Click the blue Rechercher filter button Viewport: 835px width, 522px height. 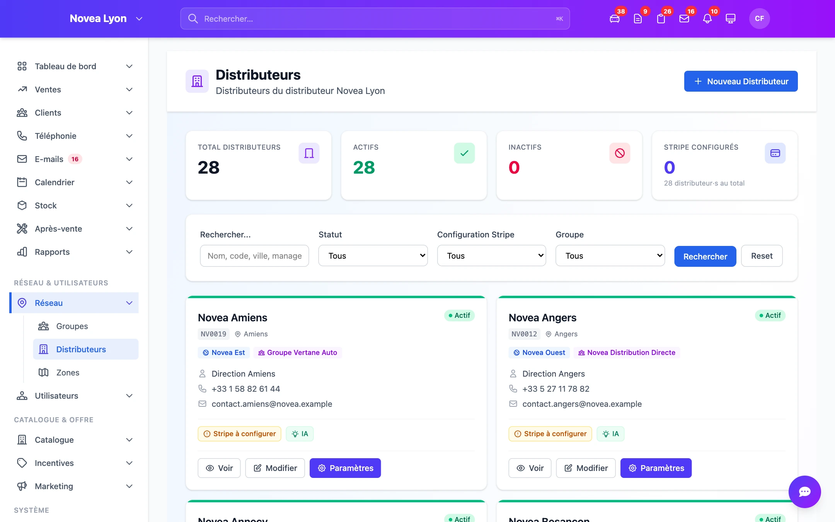(x=705, y=256)
